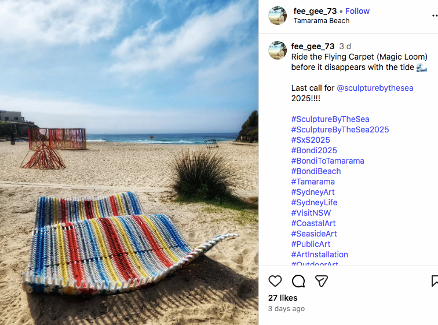Like the post with the heart icon
The width and height of the screenshot is (438, 325).
pyautogui.click(x=275, y=281)
